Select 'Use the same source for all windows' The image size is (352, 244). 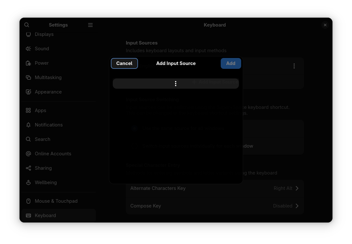click(x=215, y=128)
